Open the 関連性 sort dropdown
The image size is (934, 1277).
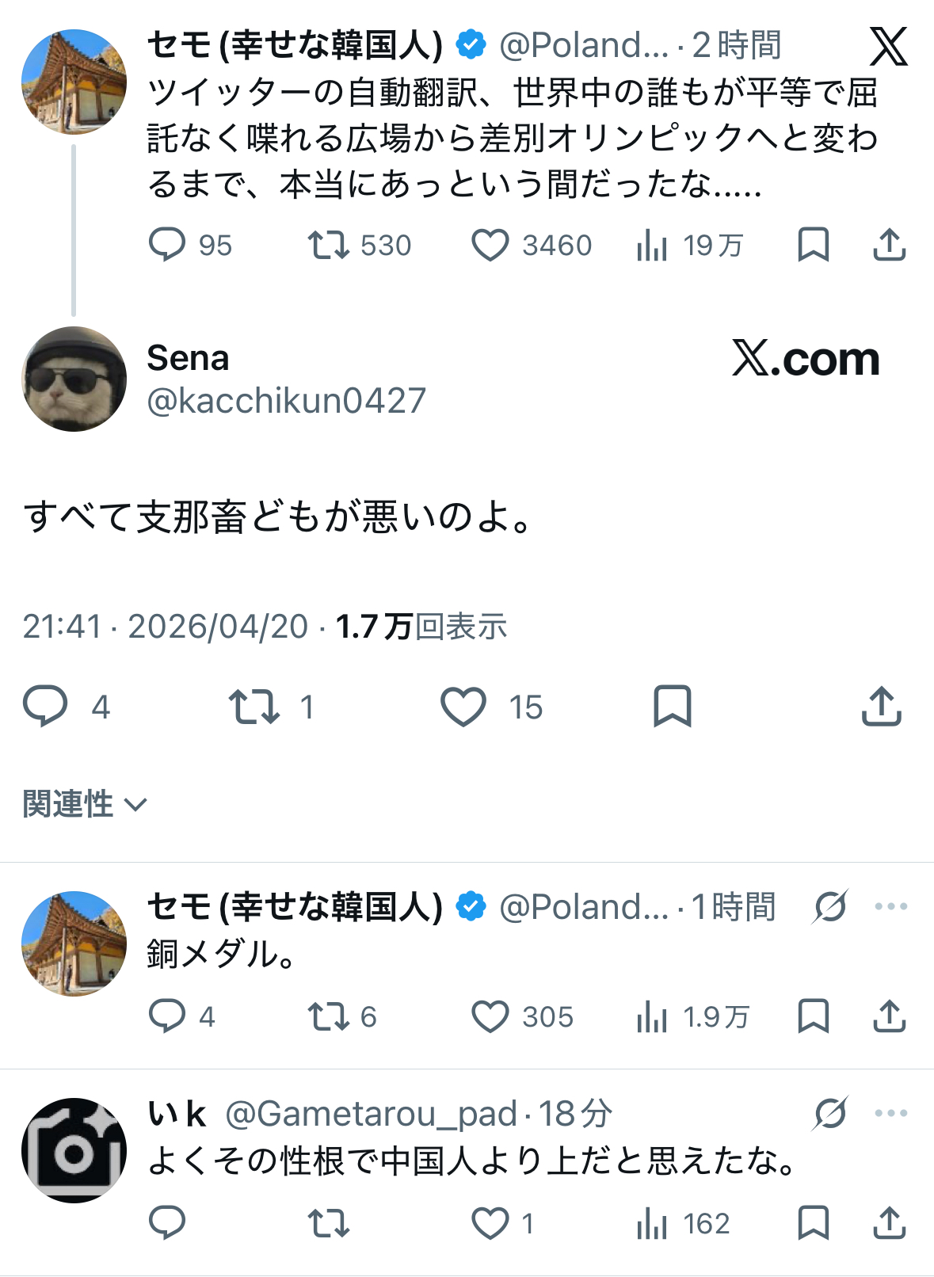coord(85,804)
